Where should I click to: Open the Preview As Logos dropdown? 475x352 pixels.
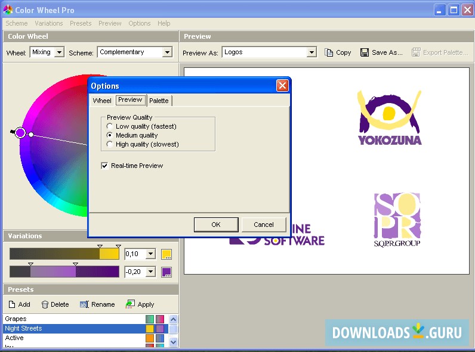point(311,52)
